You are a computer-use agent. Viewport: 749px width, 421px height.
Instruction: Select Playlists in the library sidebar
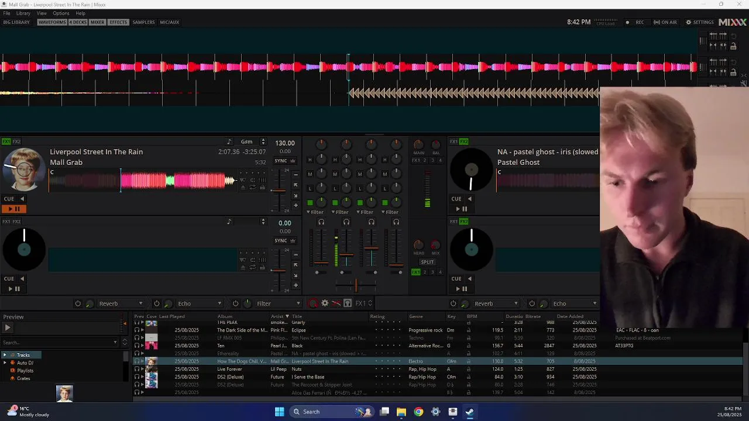point(25,371)
